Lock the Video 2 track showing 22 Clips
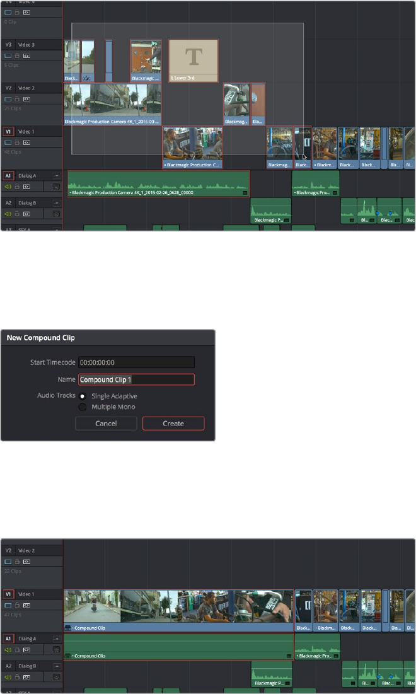 tap(17, 562)
